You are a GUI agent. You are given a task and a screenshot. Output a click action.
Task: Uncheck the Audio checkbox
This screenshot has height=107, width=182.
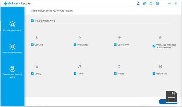point(75,74)
